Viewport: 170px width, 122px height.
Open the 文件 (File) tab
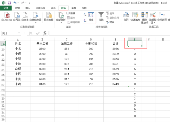[x=6, y=8]
